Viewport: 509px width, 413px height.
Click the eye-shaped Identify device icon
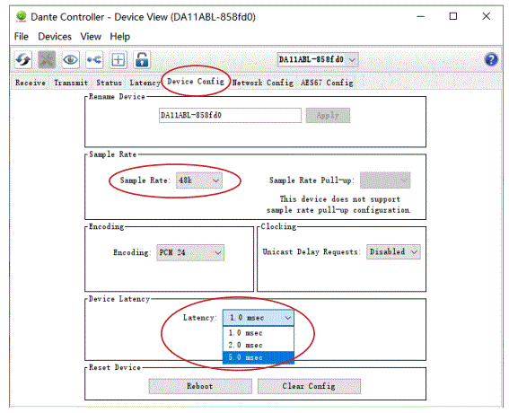[x=70, y=60]
